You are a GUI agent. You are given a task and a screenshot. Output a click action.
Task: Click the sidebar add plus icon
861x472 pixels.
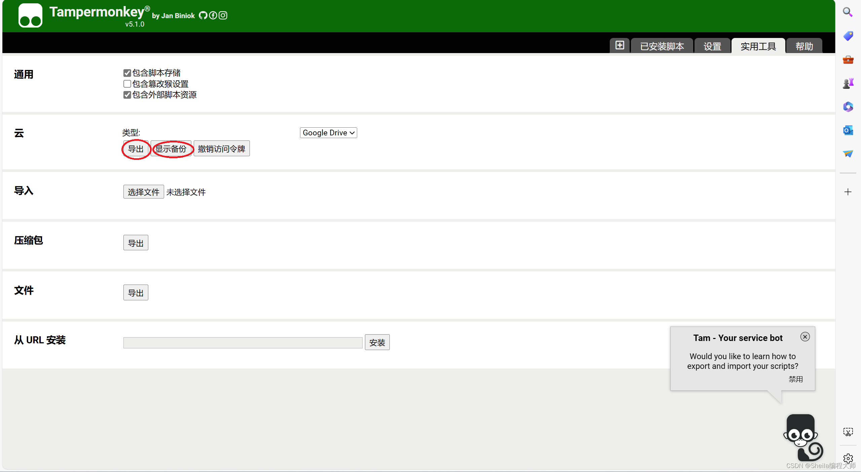tap(848, 192)
